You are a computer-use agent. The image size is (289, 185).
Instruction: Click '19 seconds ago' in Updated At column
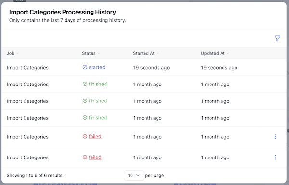coord(219,68)
